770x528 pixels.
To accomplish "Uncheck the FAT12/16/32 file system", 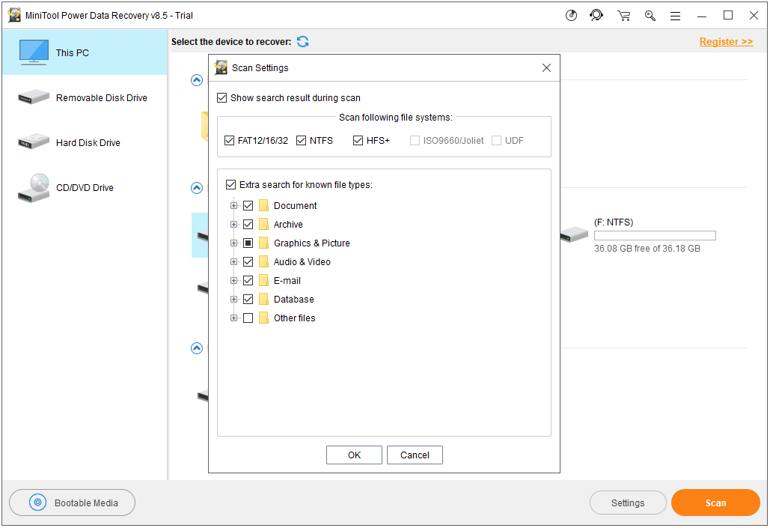I will click(x=229, y=141).
